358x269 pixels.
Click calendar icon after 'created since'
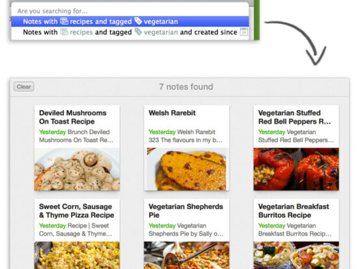coord(243,32)
